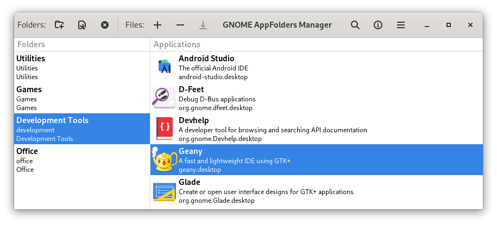
Task: Select the Development Tools folder
Action: pyautogui.click(x=82, y=129)
